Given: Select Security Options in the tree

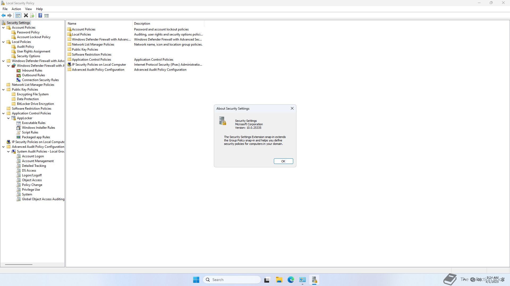Looking at the screenshot, I should (28, 56).
